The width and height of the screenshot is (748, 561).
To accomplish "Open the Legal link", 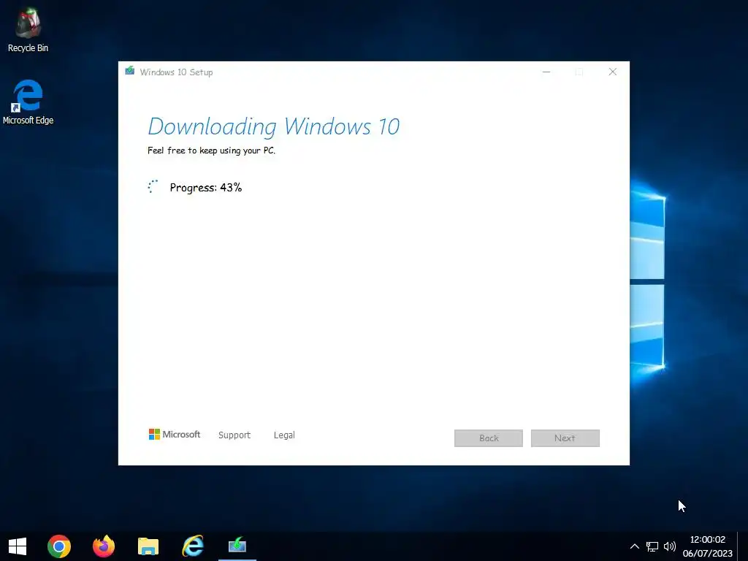I will click(x=284, y=435).
